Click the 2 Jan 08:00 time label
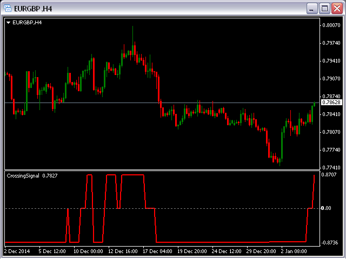This screenshot has width=346, height=259. coord(294,251)
